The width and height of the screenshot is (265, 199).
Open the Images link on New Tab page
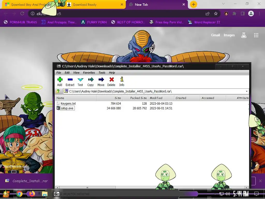(x=229, y=35)
